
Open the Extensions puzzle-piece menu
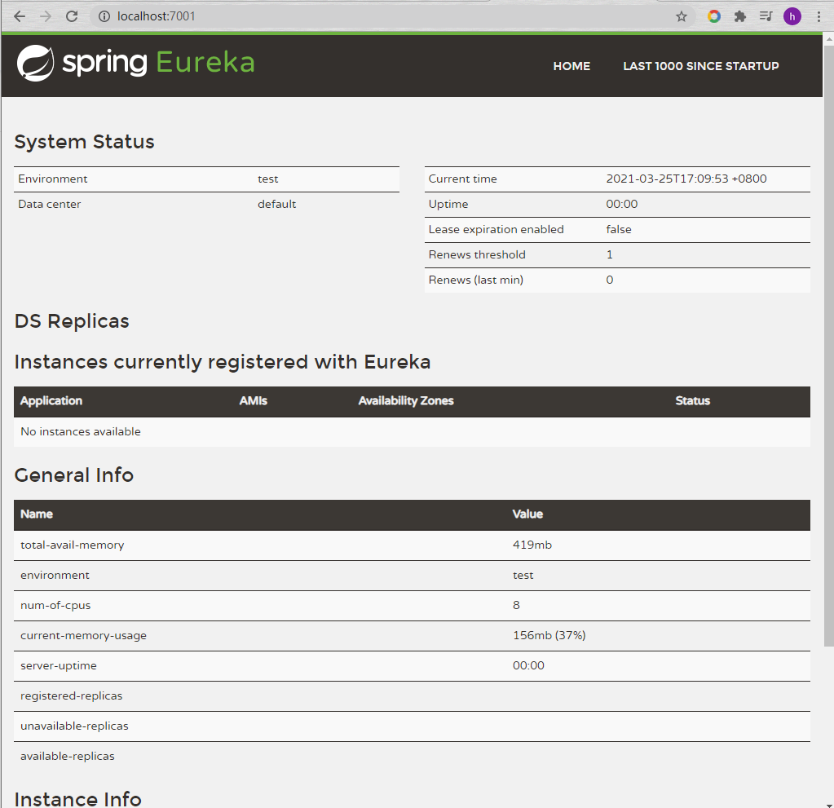coord(740,16)
